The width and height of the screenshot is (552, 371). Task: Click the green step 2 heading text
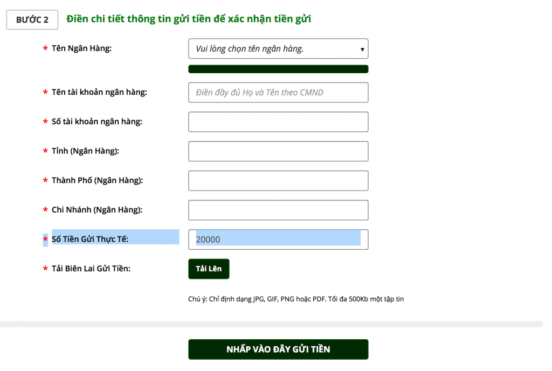click(x=189, y=19)
